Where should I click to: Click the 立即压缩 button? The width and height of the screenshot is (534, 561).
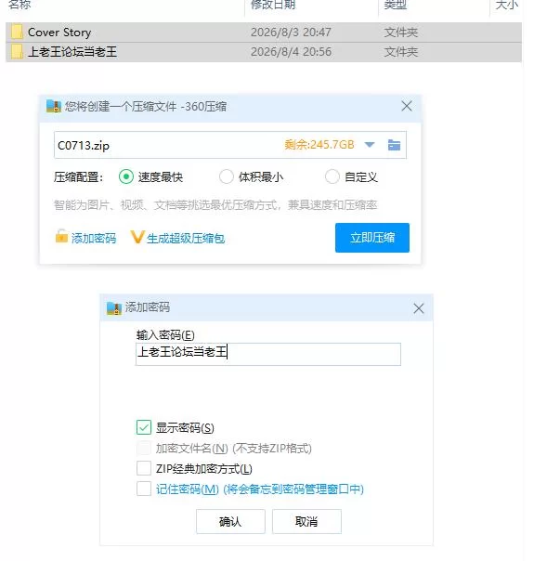(372, 238)
